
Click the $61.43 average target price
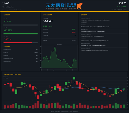tap(48, 21)
